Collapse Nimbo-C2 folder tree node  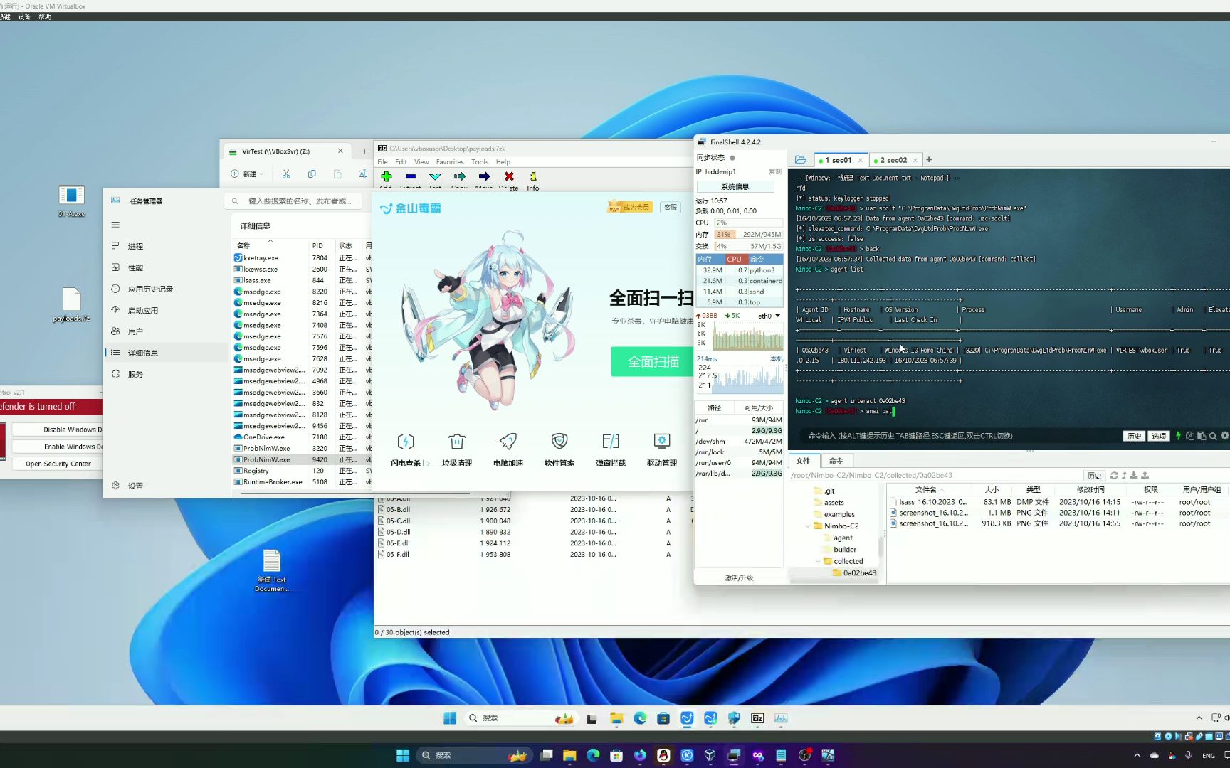(808, 526)
